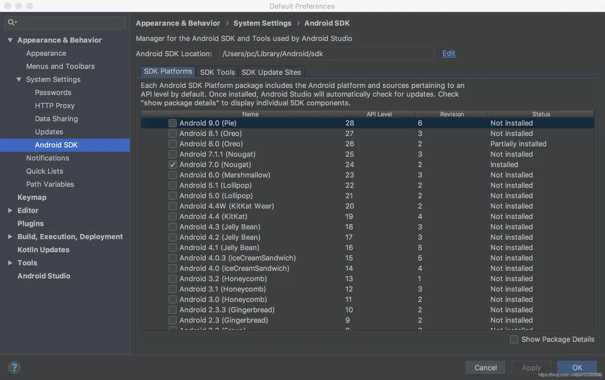Collapse the System Settings tree arrow
Screen dimensions: 605x380
(18, 79)
